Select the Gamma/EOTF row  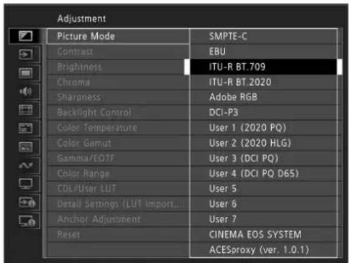coord(118,158)
